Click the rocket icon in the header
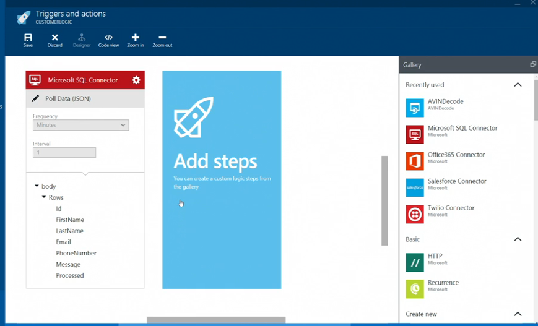This screenshot has width=538, height=326. point(24,17)
